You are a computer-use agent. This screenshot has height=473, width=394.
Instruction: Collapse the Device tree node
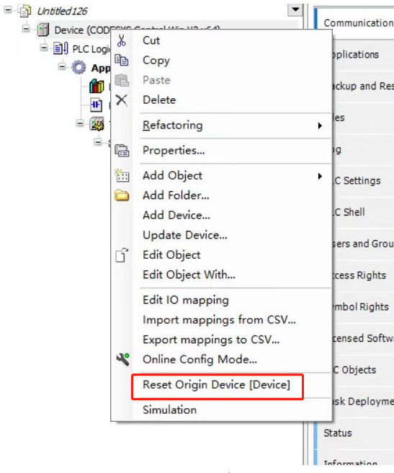click(x=26, y=29)
